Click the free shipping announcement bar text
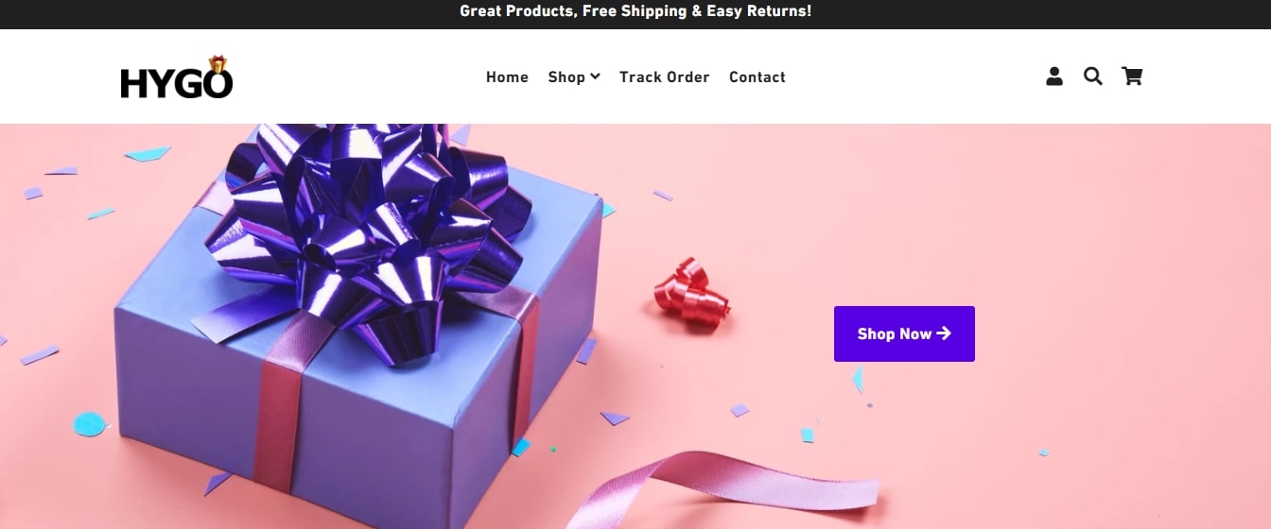 point(635,11)
